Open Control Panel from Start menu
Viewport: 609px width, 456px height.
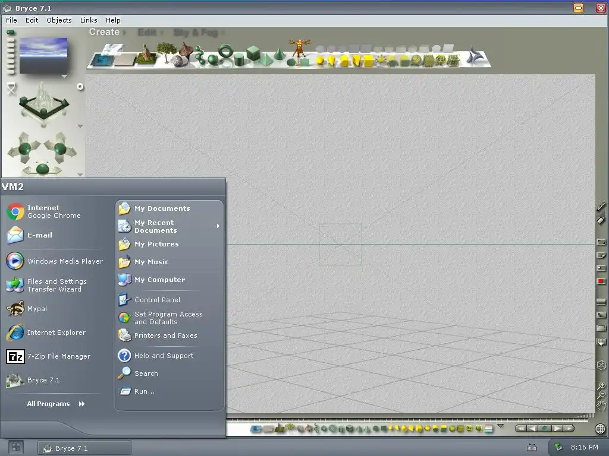149,300
